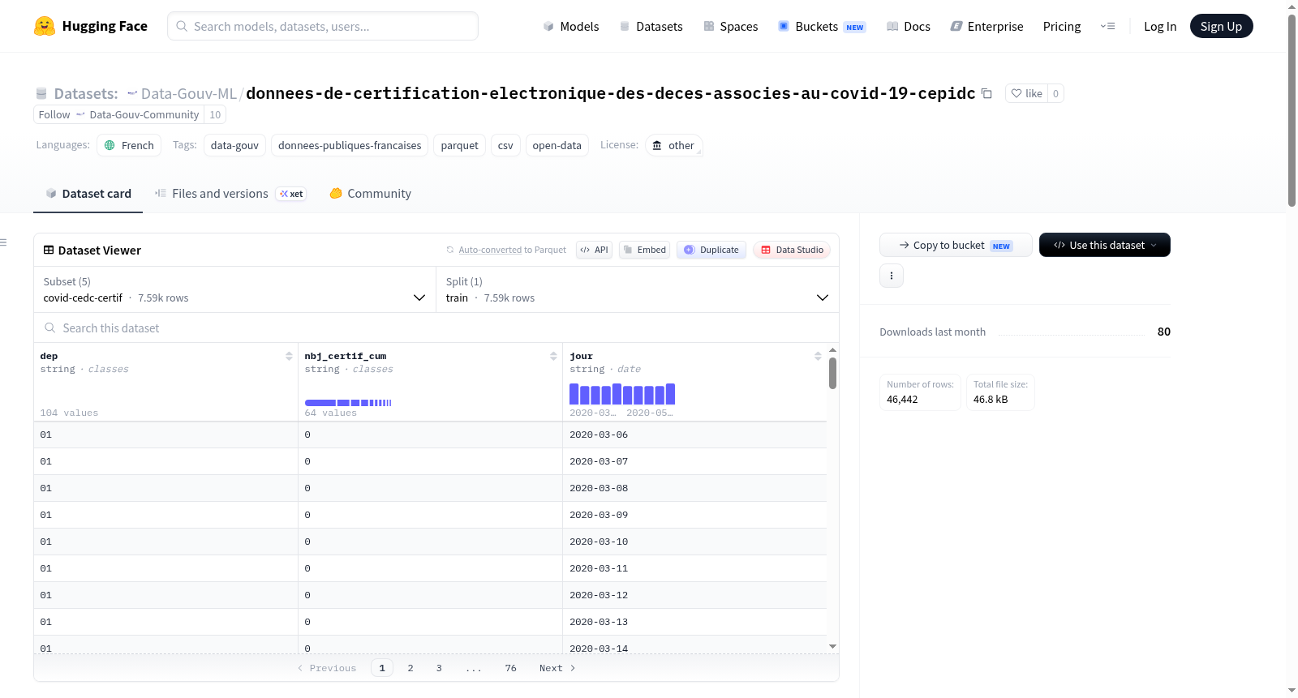Screen dimensions: 1298x698
Task: Click the donnees-publiques-francaises tag
Action: [x=350, y=145]
